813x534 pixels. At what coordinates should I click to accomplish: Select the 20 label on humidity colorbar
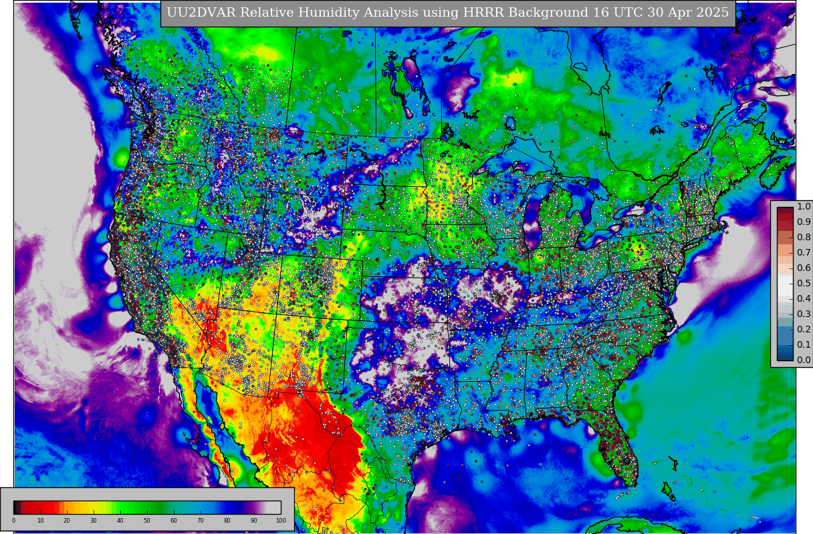67,521
